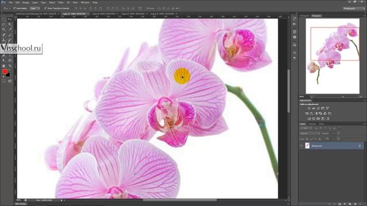Select the Pen tool
Viewport: 367px width, 206px height.
click(3, 56)
